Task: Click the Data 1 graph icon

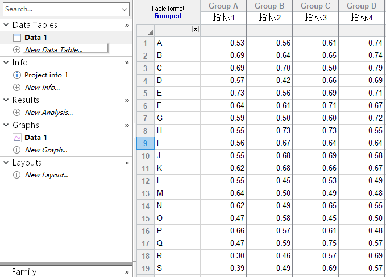Action: click(17, 138)
